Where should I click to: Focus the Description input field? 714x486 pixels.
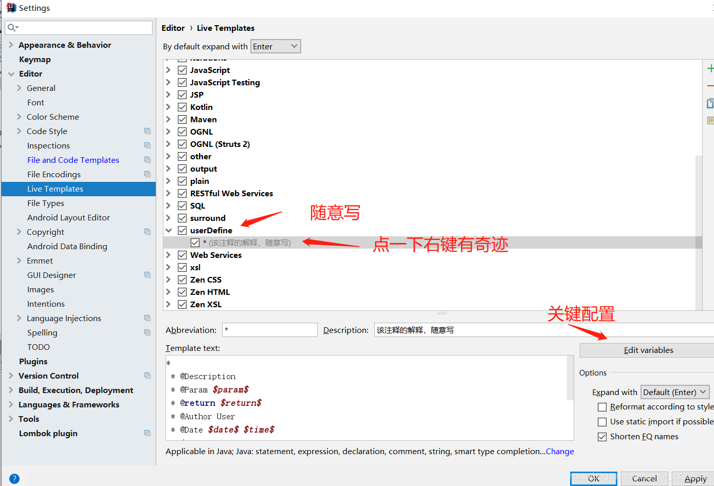(544, 330)
